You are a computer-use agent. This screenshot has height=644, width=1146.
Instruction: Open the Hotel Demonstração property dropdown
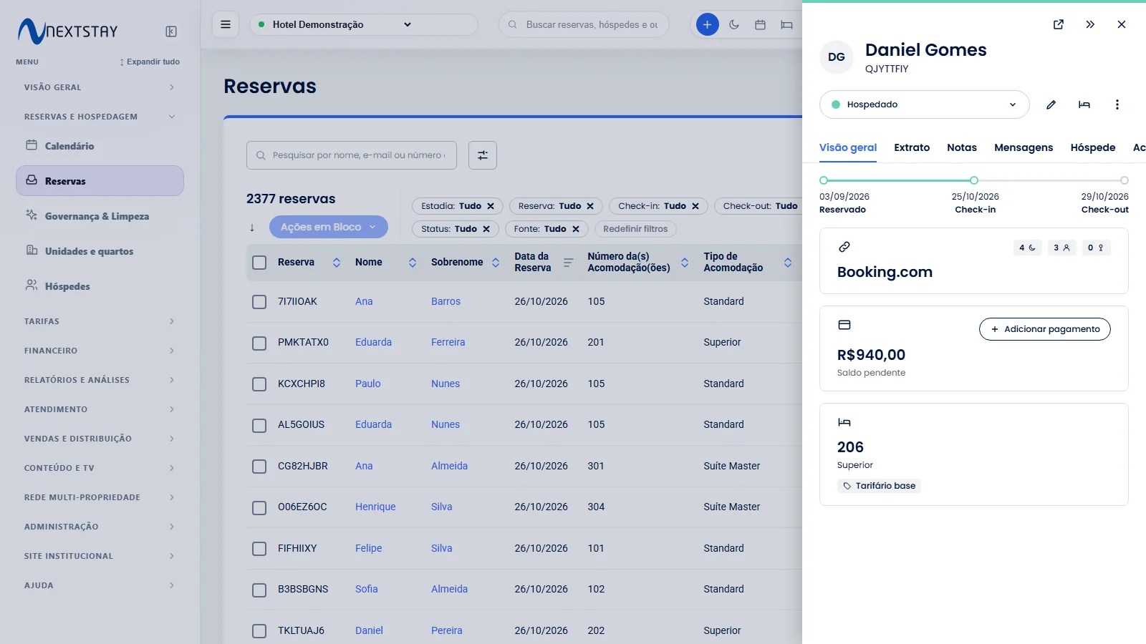click(363, 24)
